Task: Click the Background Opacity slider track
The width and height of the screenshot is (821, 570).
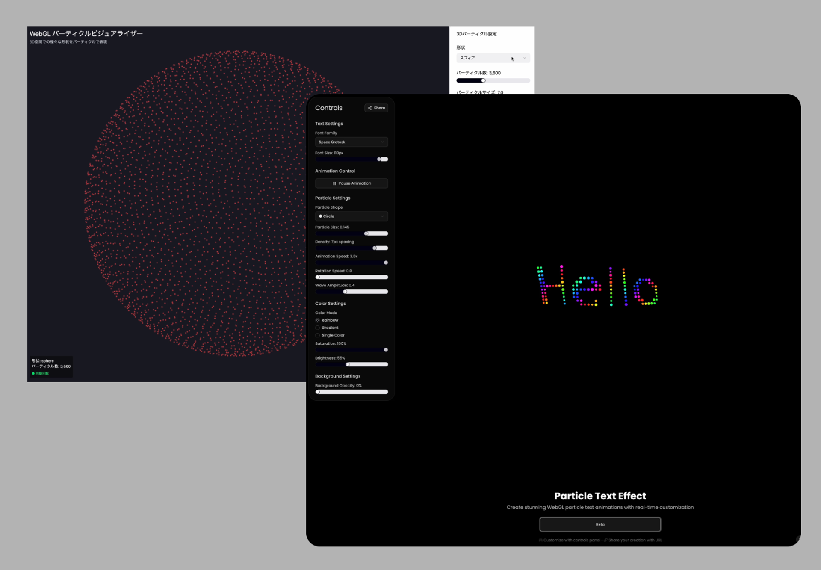Action: coord(353,392)
